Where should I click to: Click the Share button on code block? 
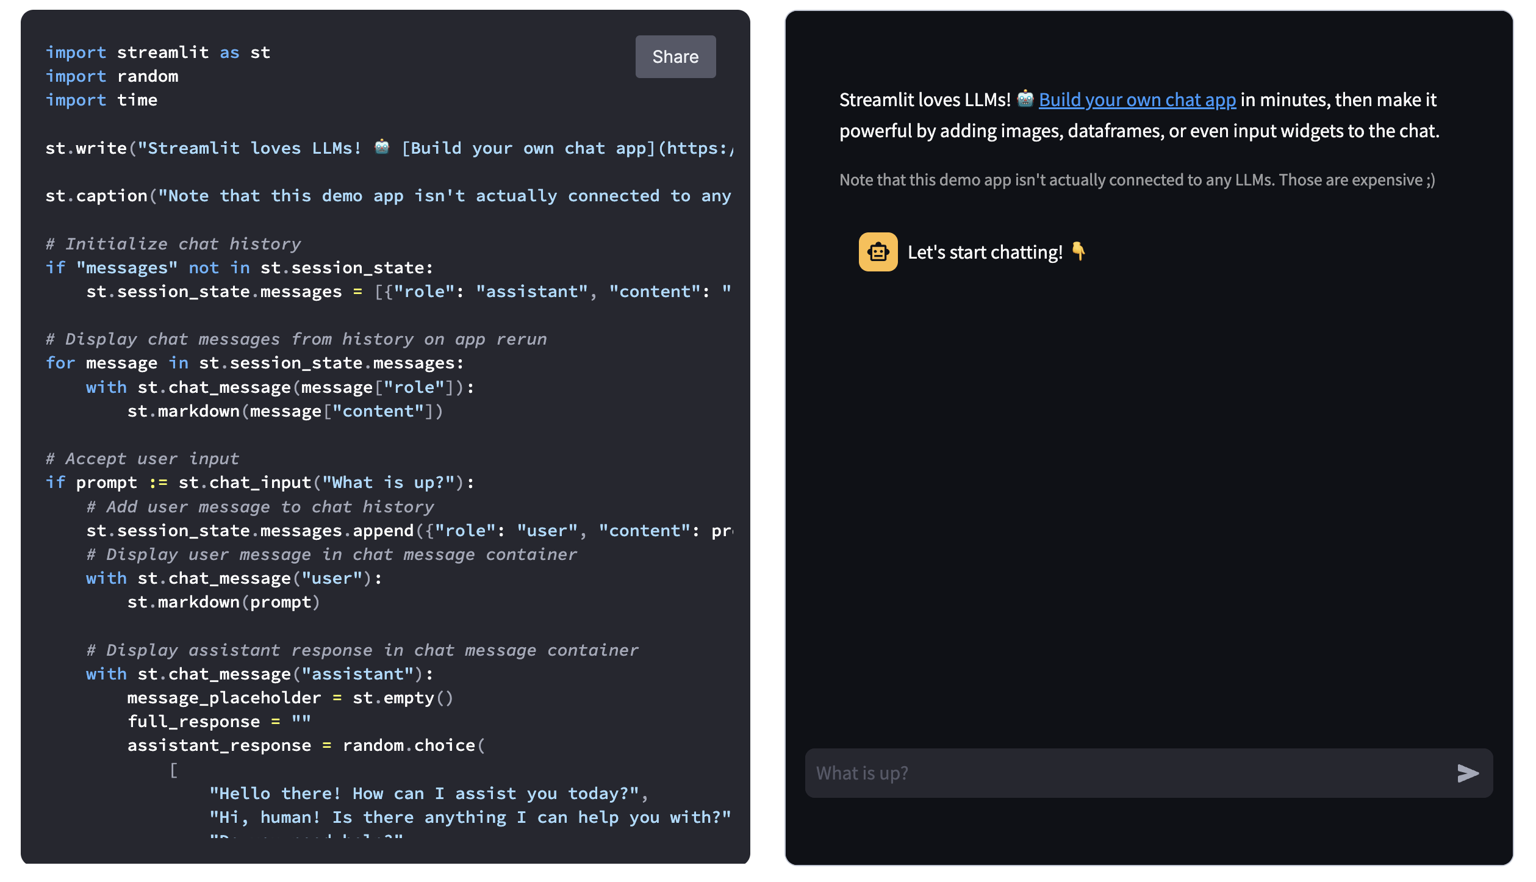pyautogui.click(x=675, y=57)
